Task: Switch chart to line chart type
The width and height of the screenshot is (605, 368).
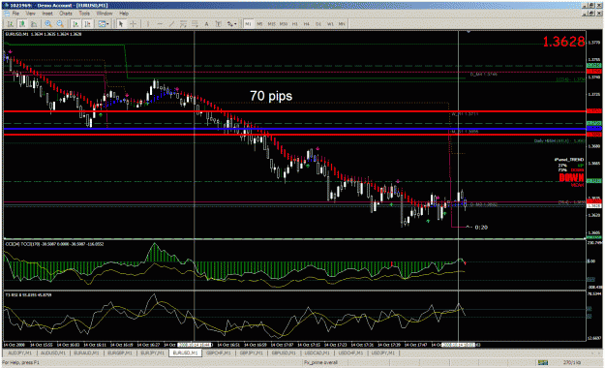Action: [34, 24]
